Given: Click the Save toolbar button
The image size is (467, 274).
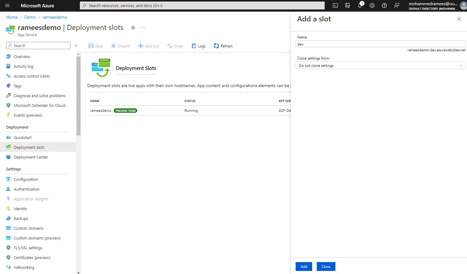Looking at the screenshot, I should [x=95, y=46].
